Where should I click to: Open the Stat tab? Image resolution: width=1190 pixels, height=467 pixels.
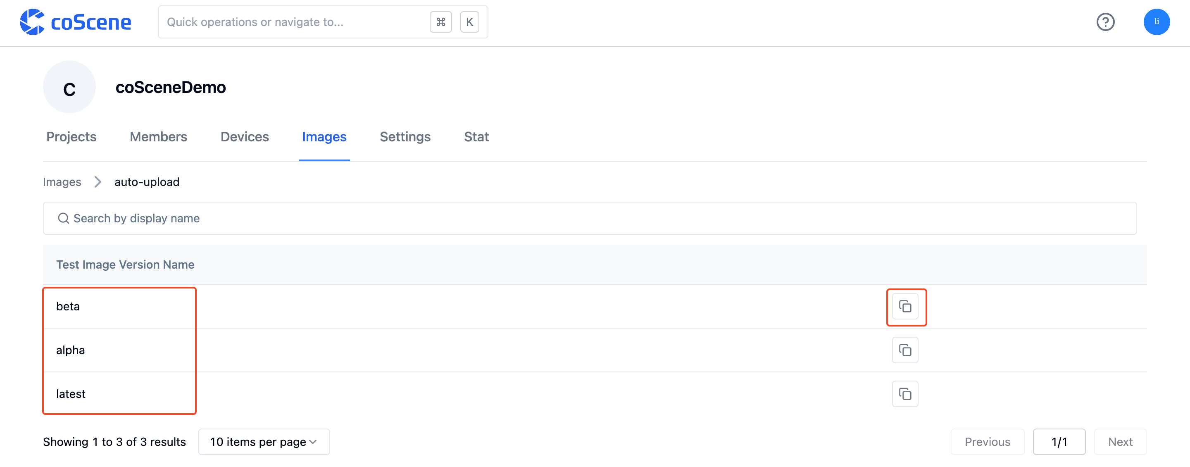tap(476, 137)
